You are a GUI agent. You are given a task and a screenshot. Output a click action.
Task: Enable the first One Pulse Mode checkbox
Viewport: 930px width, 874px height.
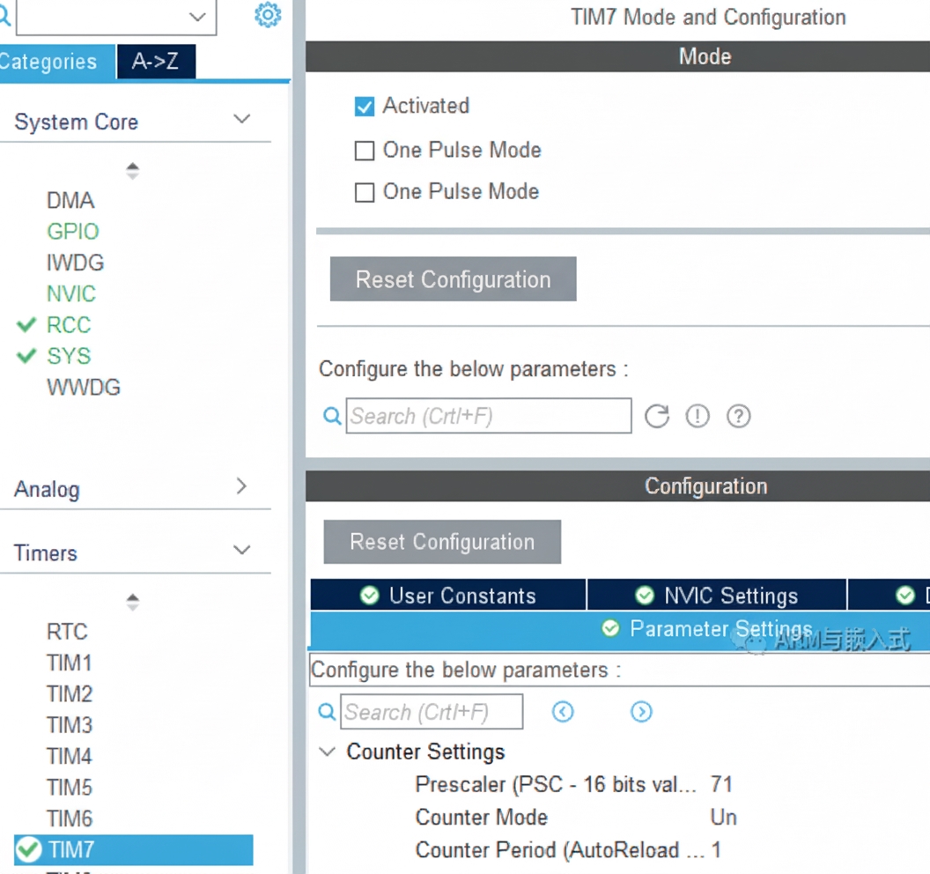(365, 151)
